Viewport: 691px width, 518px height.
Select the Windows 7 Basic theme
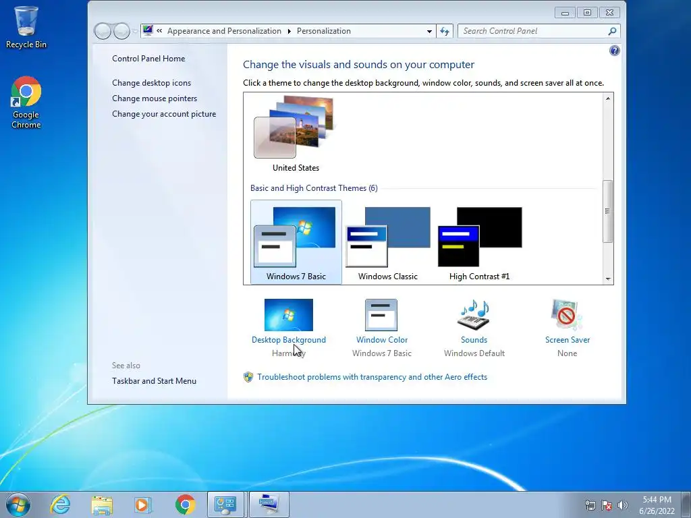(296, 242)
